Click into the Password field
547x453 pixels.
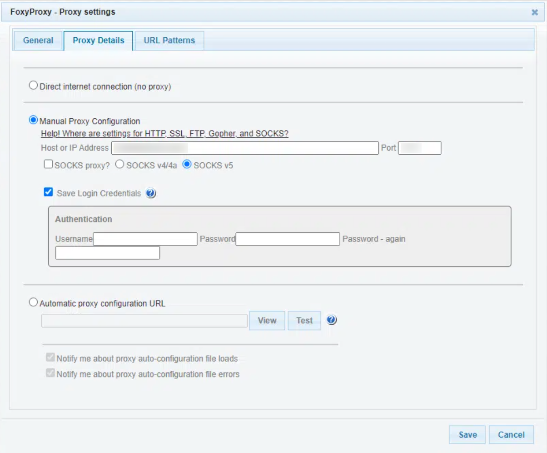click(x=288, y=239)
